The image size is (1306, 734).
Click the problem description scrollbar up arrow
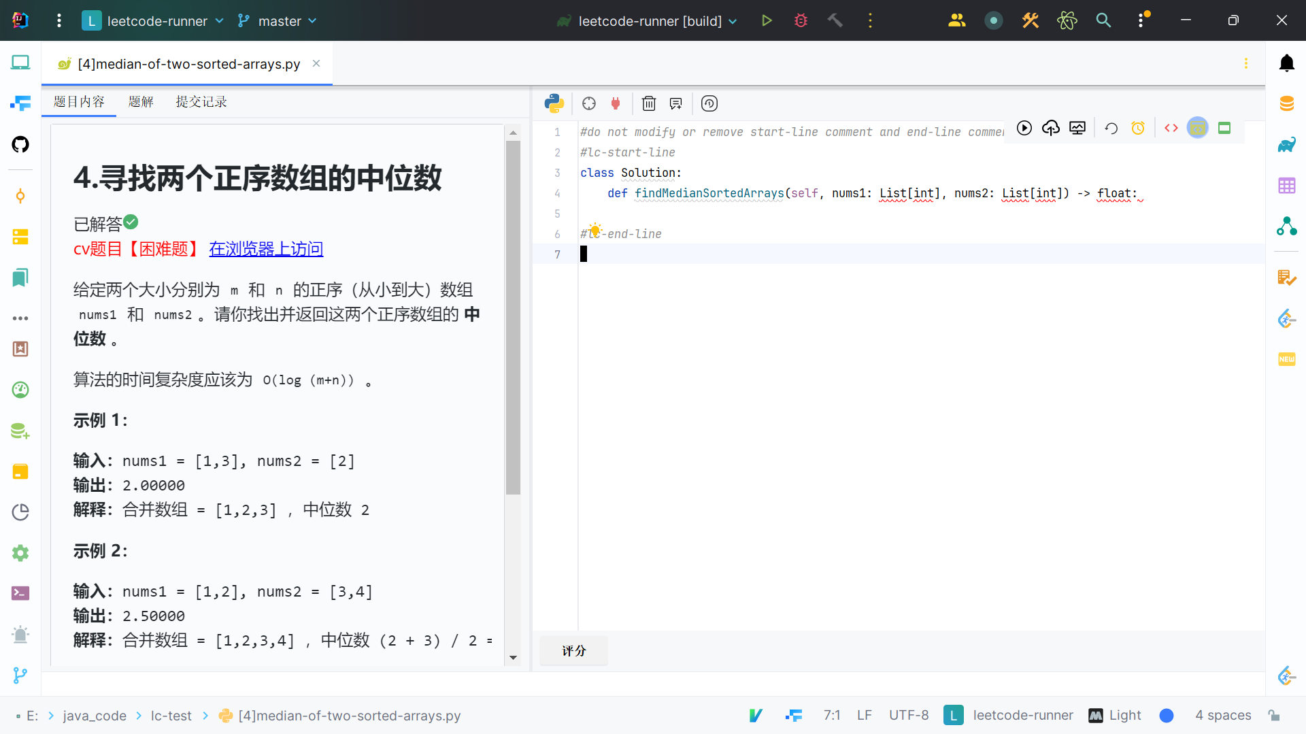[x=514, y=133]
